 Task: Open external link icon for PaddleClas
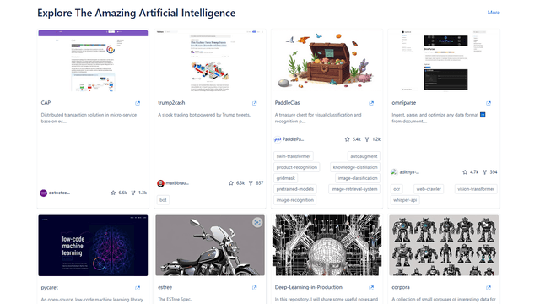point(371,103)
